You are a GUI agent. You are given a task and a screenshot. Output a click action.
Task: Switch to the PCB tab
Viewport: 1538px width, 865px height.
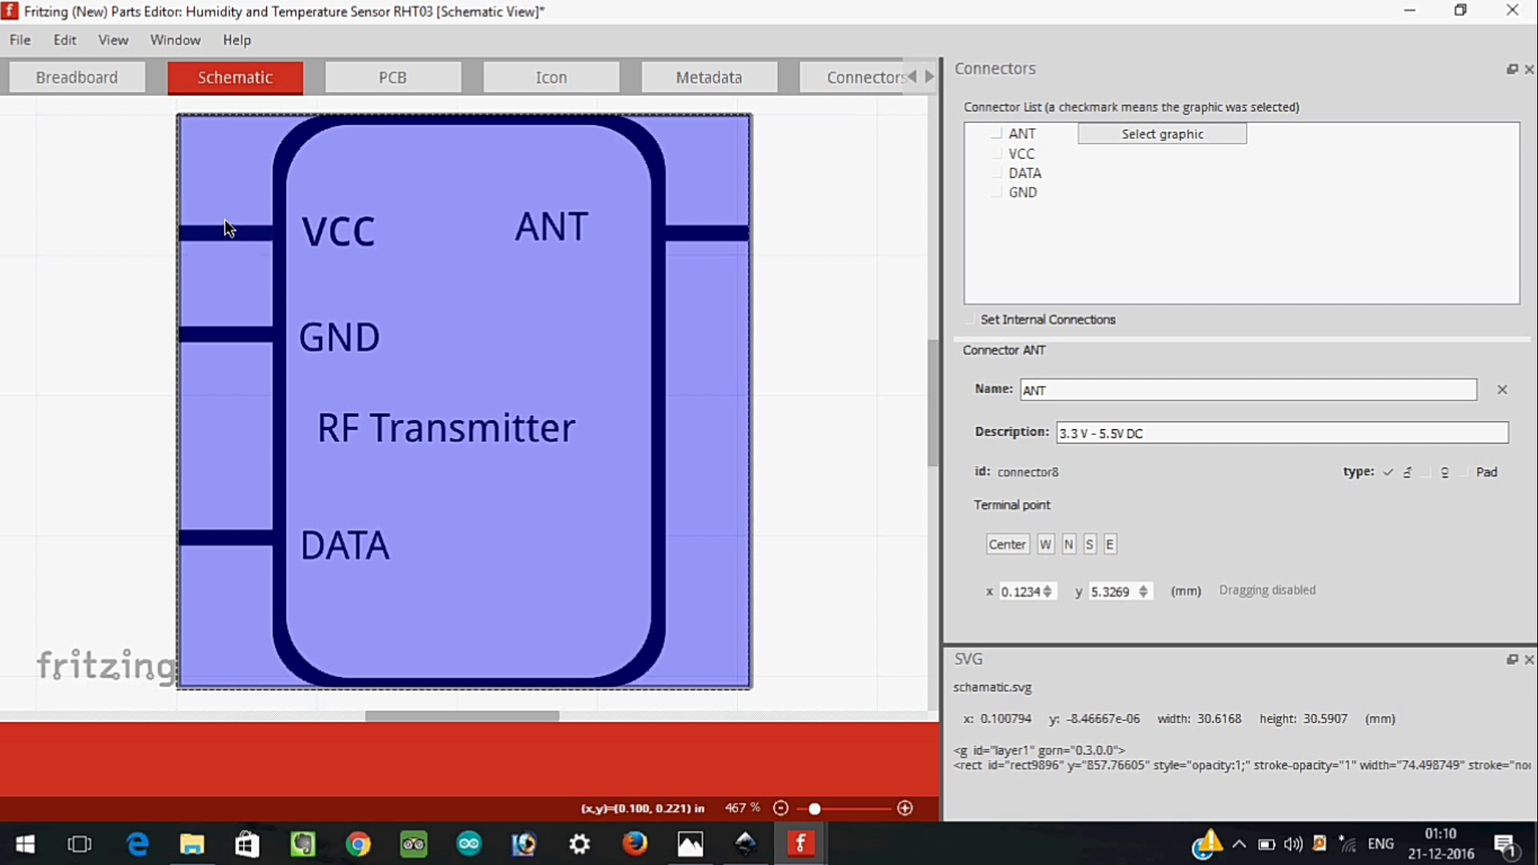pyautogui.click(x=393, y=78)
